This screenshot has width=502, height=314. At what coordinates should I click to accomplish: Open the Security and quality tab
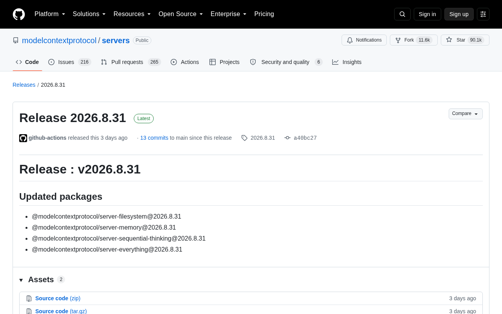pos(286,62)
